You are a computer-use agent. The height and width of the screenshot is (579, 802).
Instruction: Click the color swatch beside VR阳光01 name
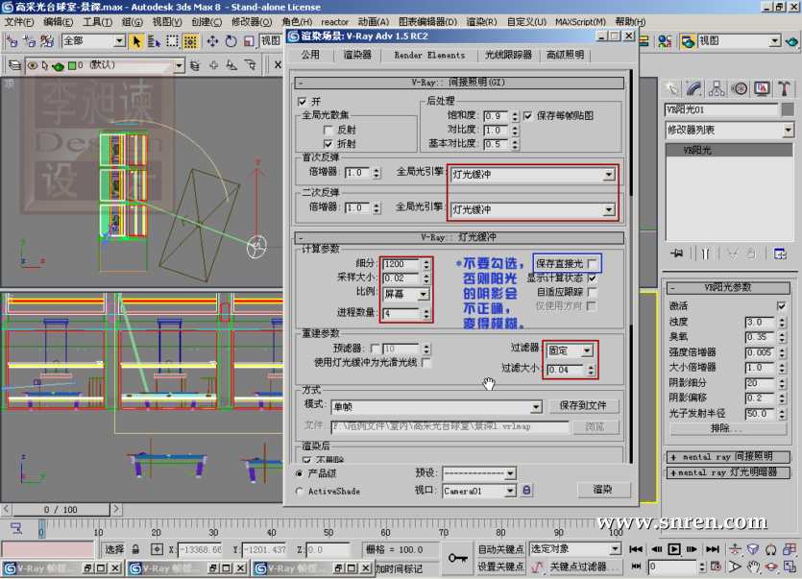(x=786, y=109)
